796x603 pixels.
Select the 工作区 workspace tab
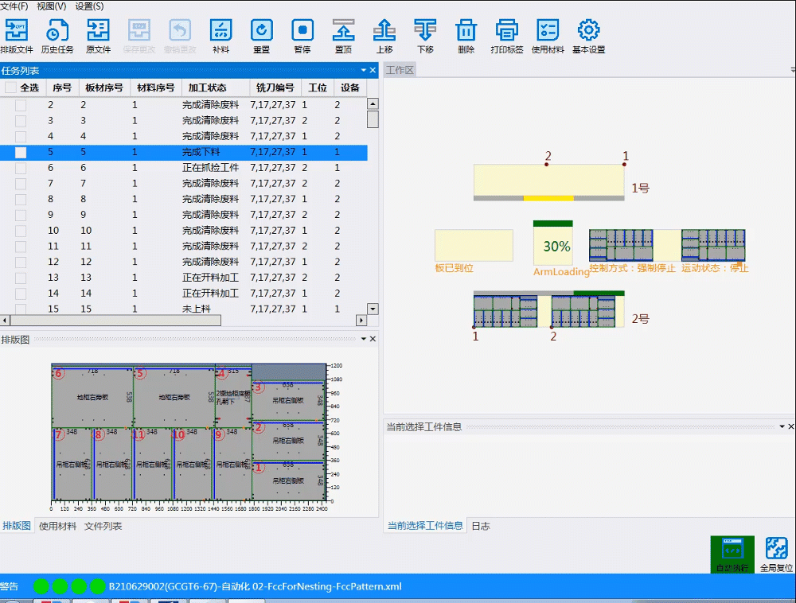coord(400,70)
